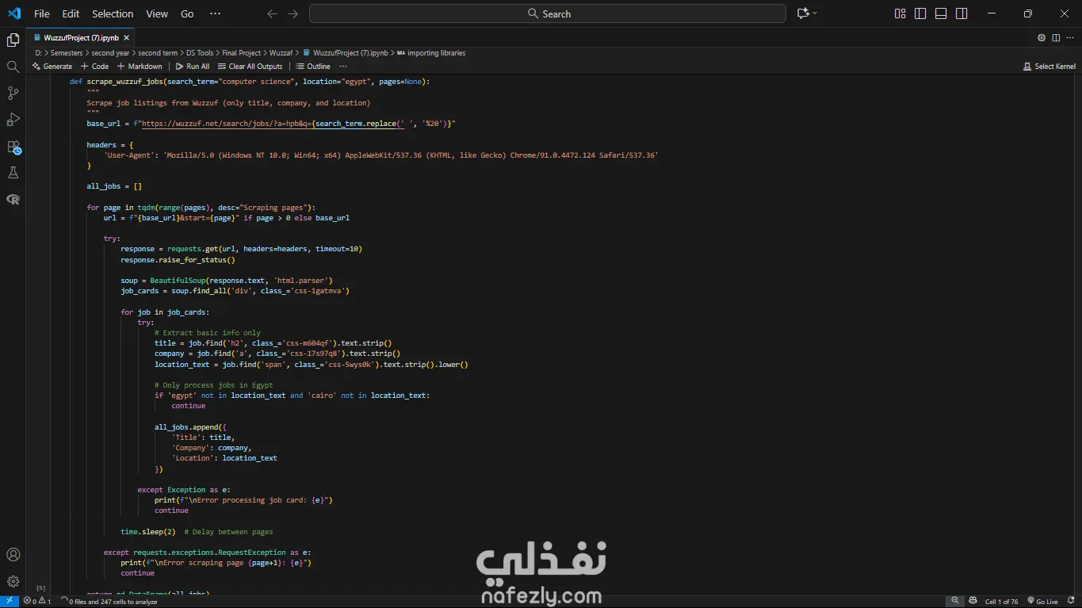1082x608 pixels.
Task: Click the D: drive breadcrumb
Action: 38,53
